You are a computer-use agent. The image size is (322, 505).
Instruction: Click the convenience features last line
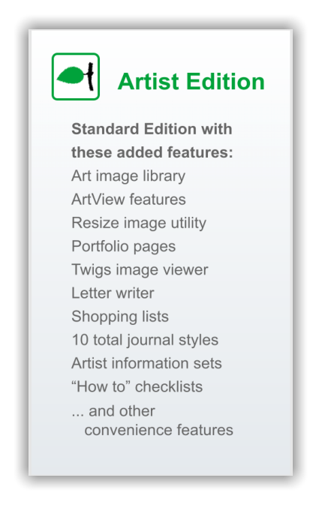[158, 430]
